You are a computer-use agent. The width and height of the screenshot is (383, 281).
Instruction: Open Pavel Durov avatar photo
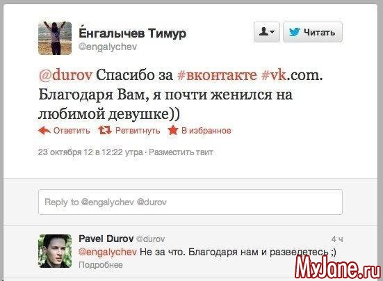click(55, 251)
